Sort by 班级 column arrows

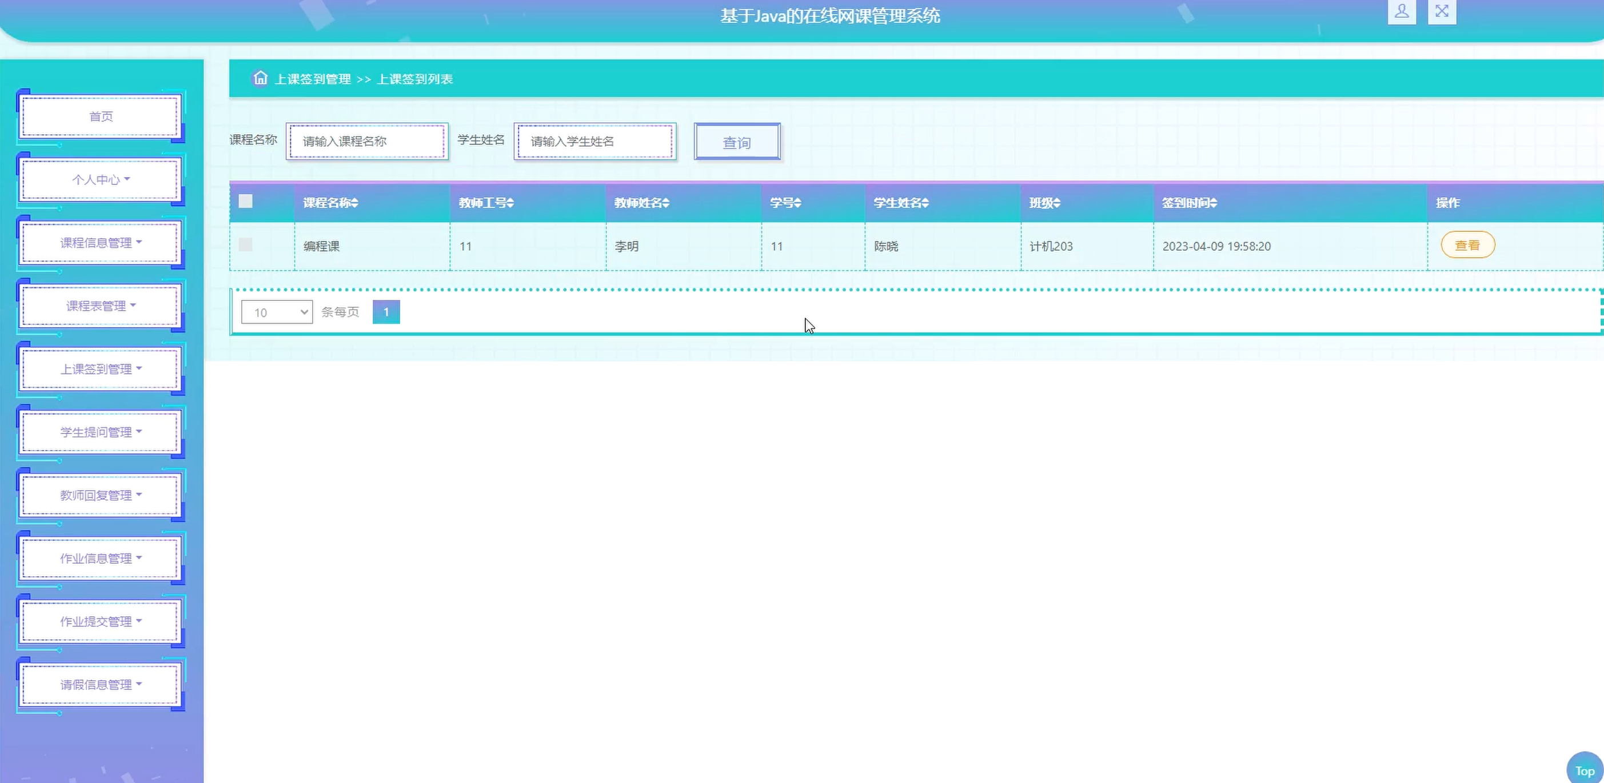[x=1057, y=203]
